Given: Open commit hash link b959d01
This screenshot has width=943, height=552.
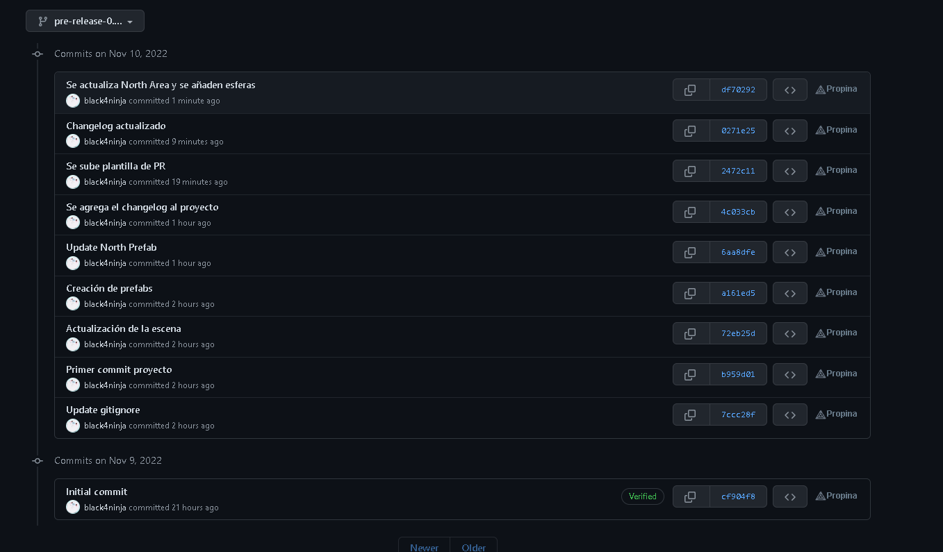Looking at the screenshot, I should [738, 374].
